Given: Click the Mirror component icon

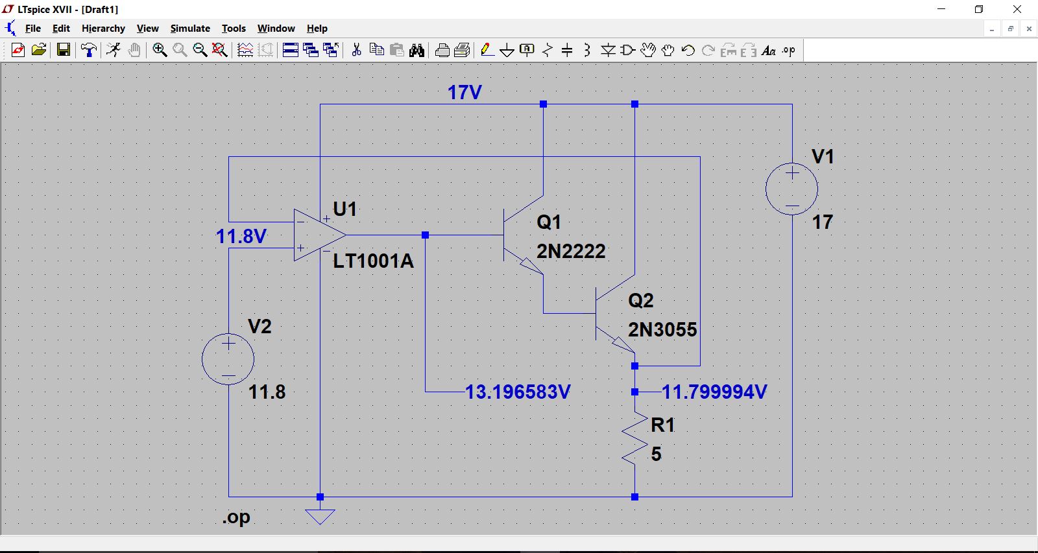Looking at the screenshot, I should (x=749, y=50).
